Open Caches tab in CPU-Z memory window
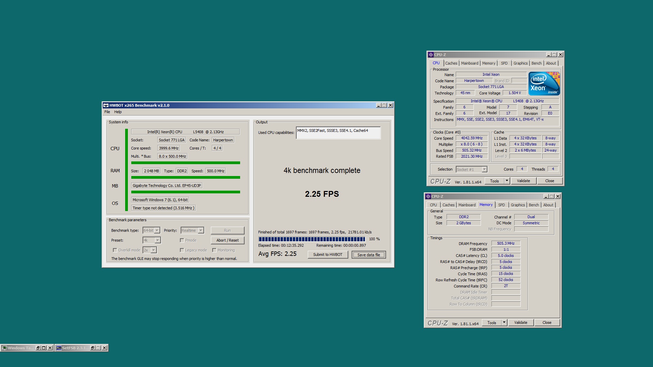Screen dimensions: 653x367 (448, 205)
